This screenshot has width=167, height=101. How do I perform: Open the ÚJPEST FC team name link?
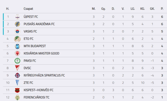(31, 17)
